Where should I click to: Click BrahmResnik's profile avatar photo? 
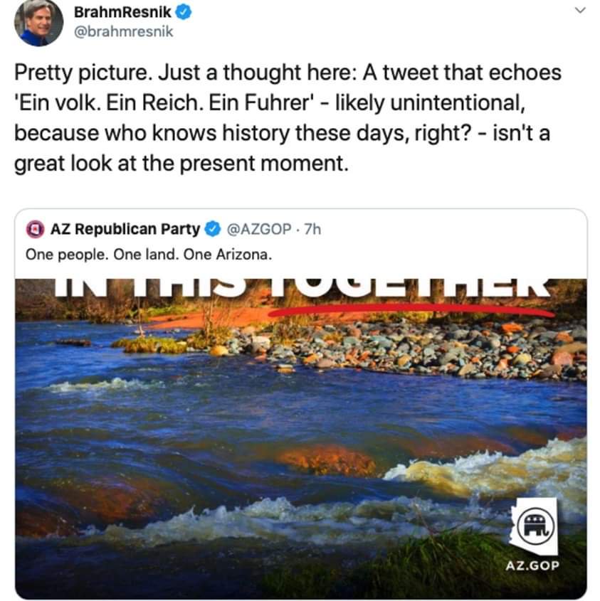[38, 23]
